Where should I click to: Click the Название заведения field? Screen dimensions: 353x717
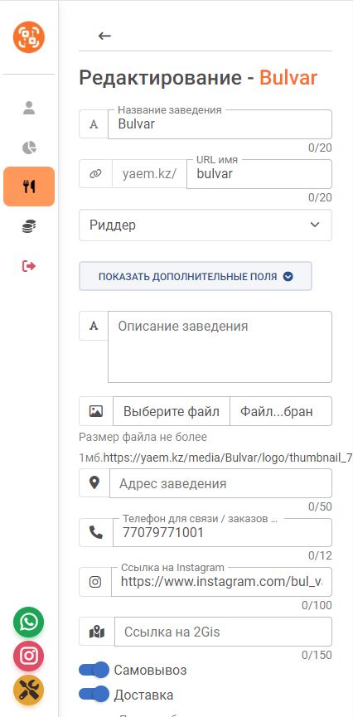220,124
